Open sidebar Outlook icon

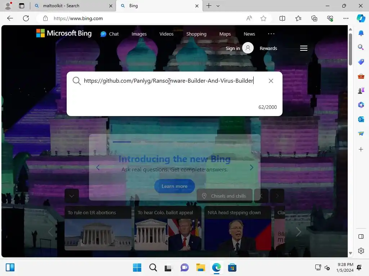click(x=361, y=119)
